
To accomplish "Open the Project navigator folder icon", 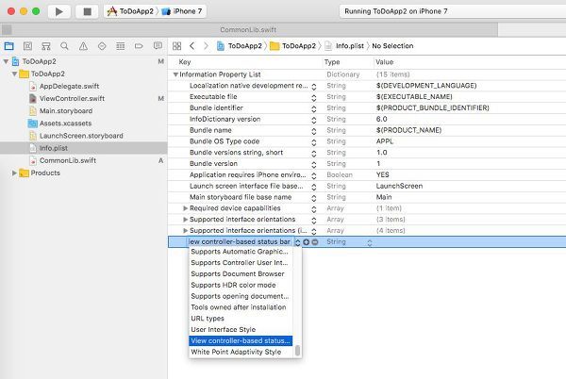I will point(9,46).
